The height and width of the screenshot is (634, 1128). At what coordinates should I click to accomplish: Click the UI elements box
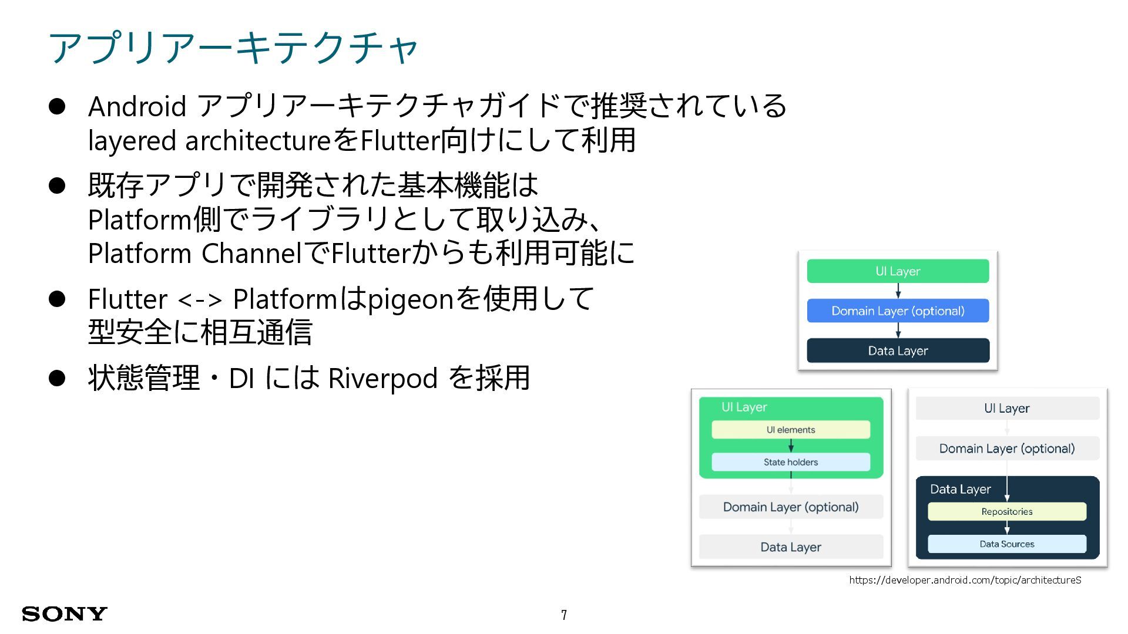coord(791,430)
